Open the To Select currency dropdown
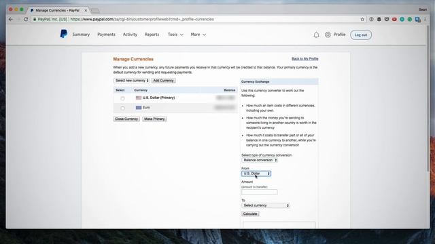The width and height of the screenshot is (435, 244). pos(266,205)
